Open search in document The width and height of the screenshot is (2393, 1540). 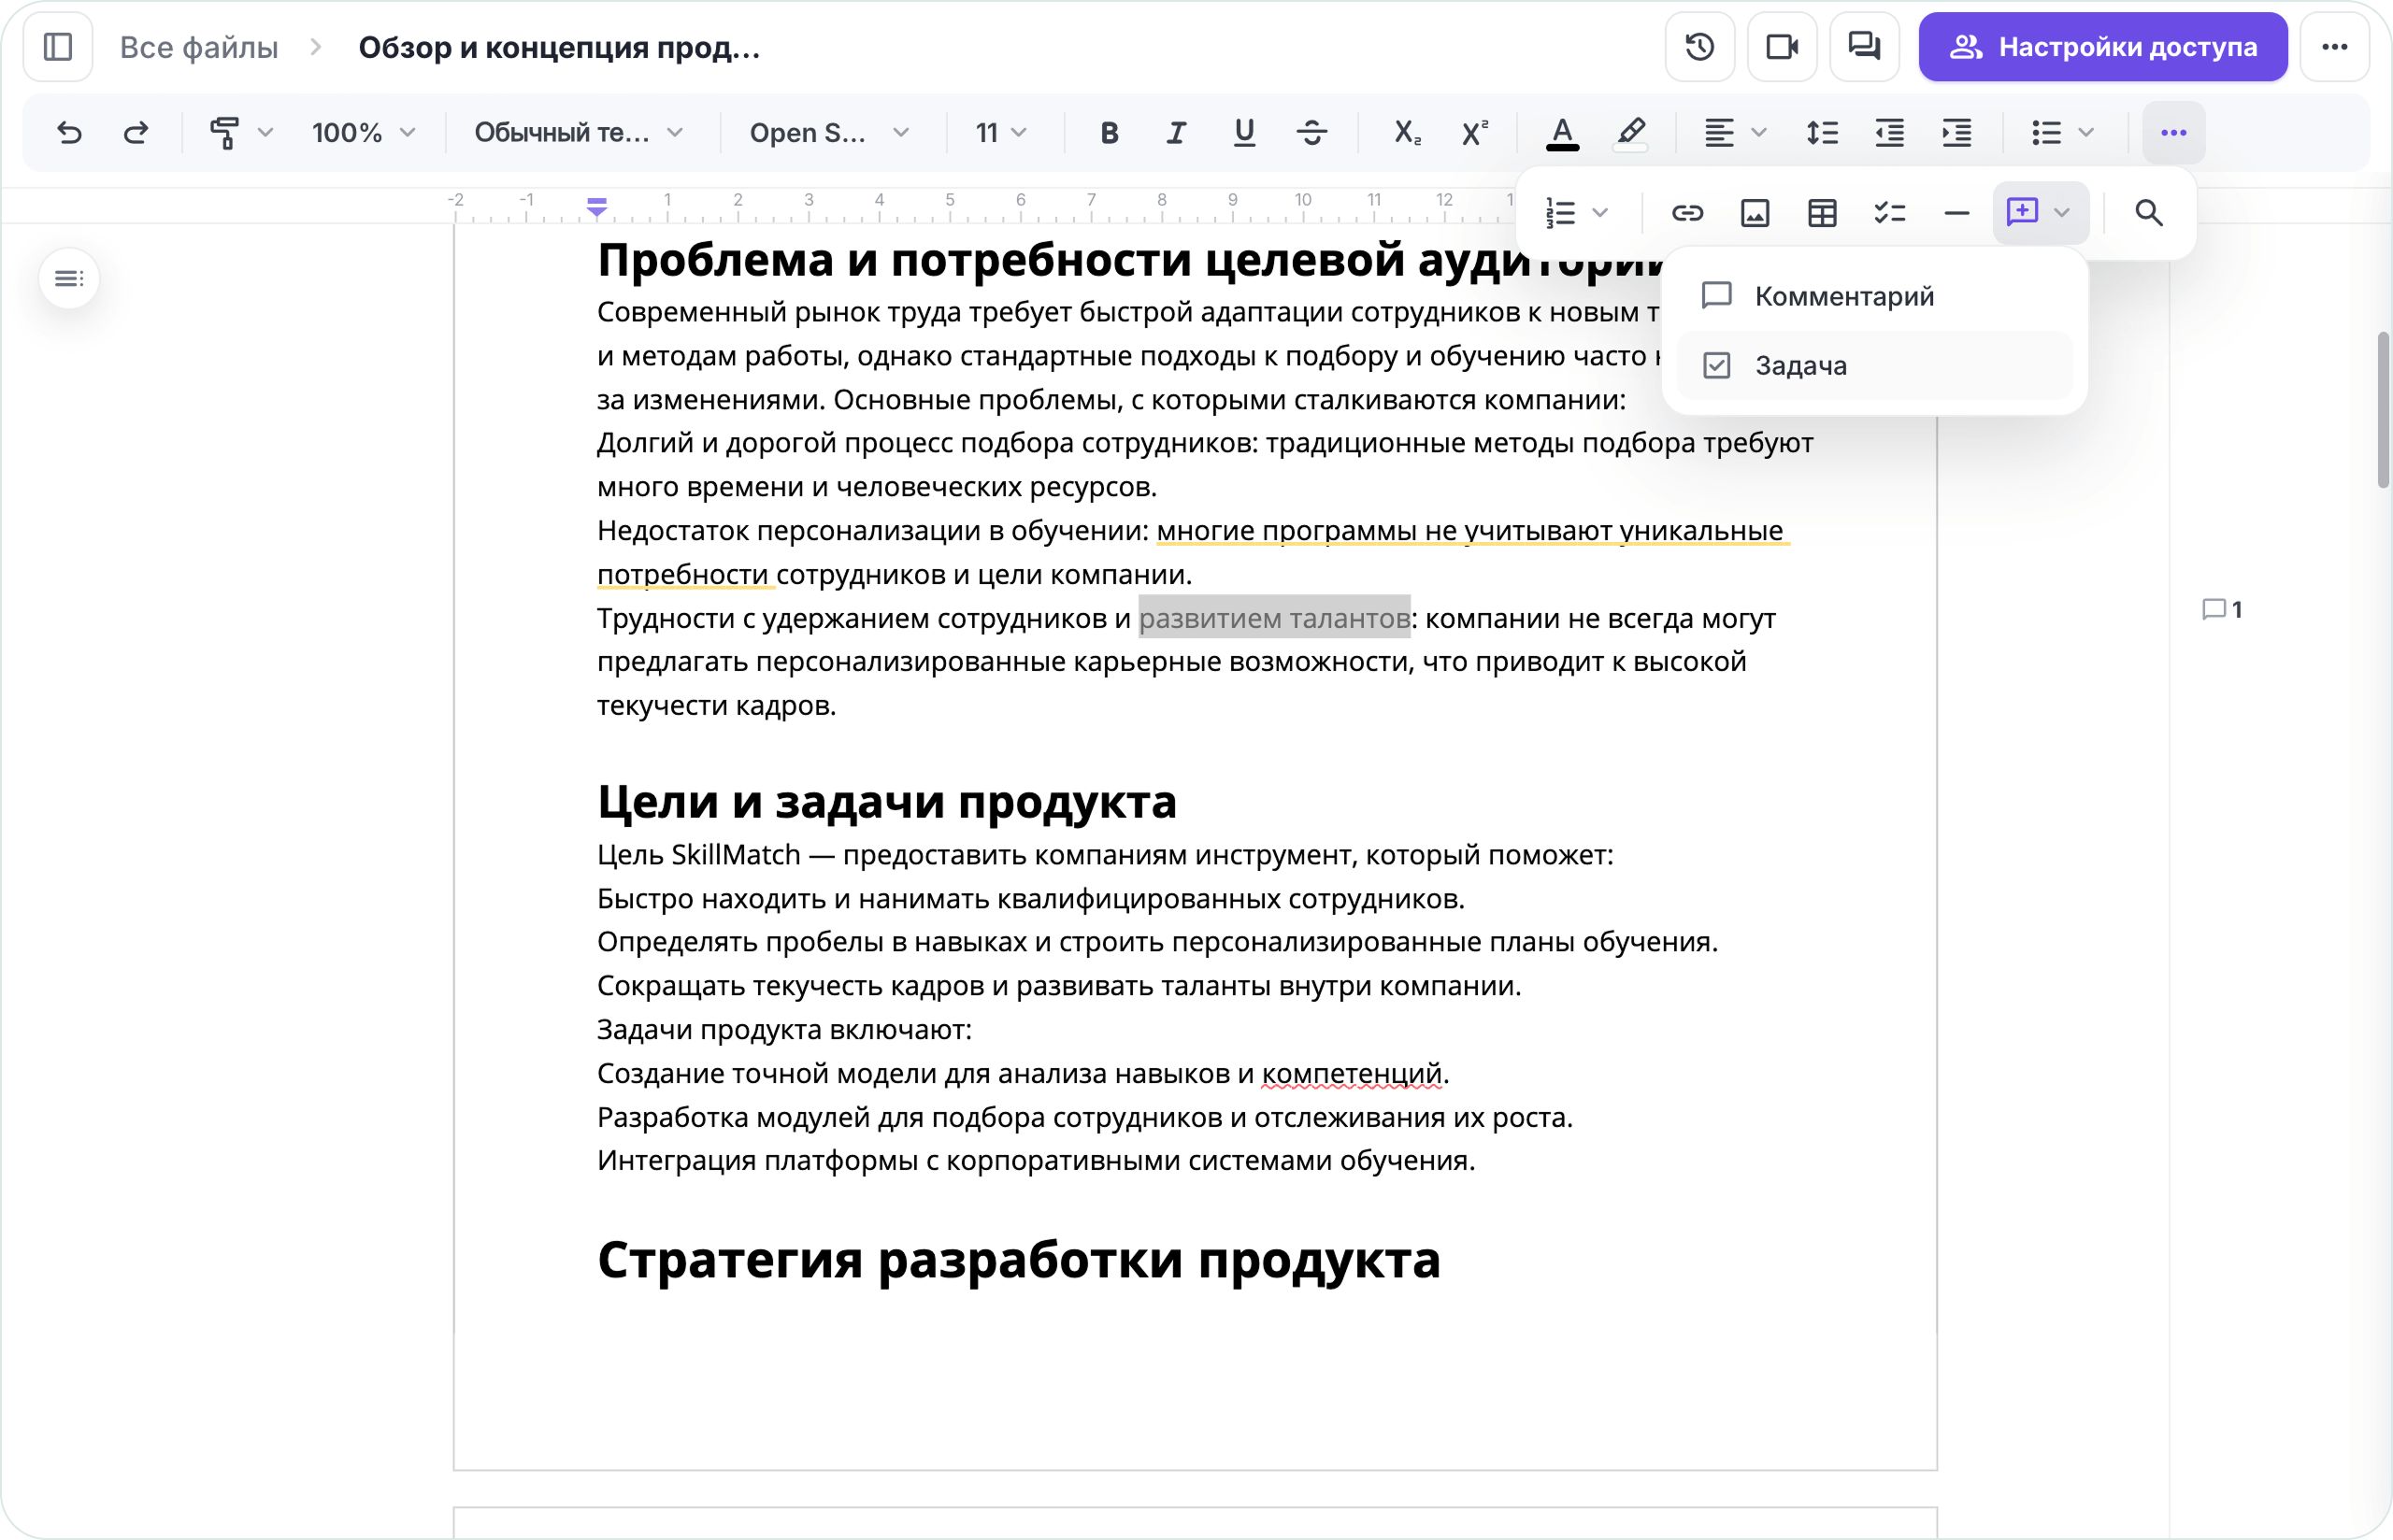[2149, 213]
